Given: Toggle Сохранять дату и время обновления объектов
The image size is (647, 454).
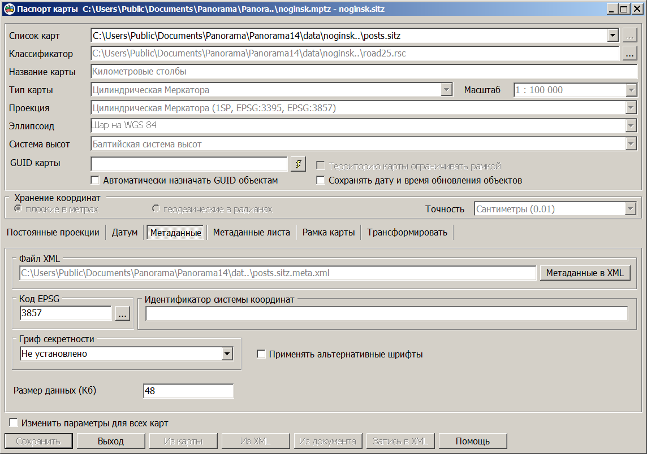Looking at the screenshot, I should pyautogui.click(x=321, y=181).
